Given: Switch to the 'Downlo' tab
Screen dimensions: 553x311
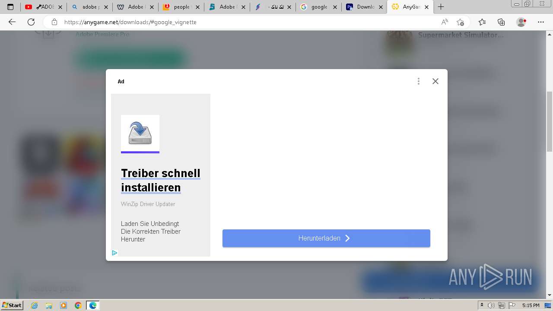Looking at the screenshot, I should 364,7.
